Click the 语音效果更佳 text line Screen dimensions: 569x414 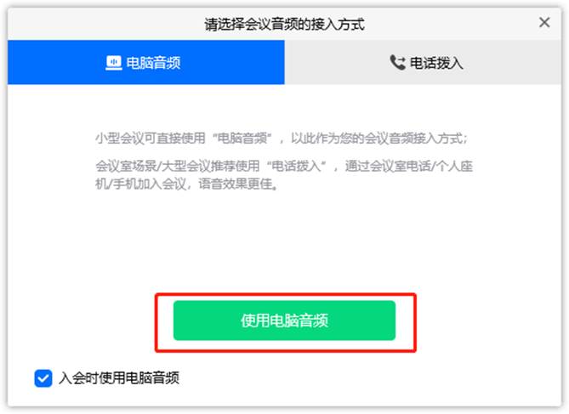(239, 184)
